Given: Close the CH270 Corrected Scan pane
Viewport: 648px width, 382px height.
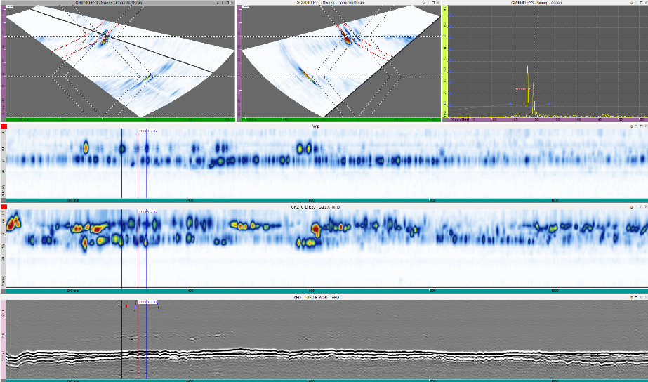Looking at the screenshot, I should [x=438, y=3].
